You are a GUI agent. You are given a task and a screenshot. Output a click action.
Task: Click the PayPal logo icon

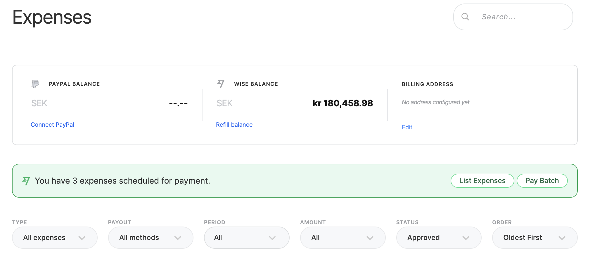tap(35, 84)
